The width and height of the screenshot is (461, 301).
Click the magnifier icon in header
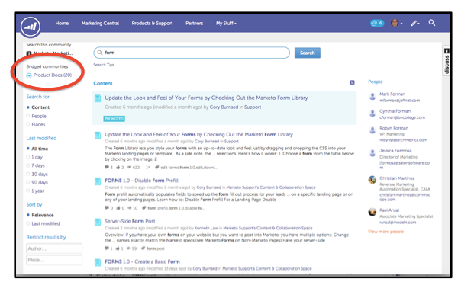(431, 23)
